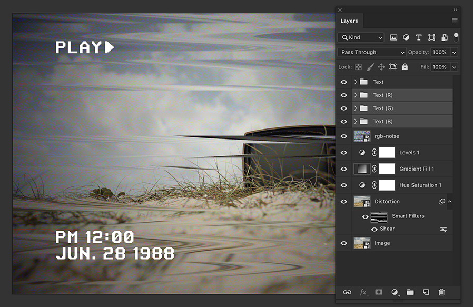Hide the Levels 1 layer
The image size is (473, 307).
click(x=343, y=153)
